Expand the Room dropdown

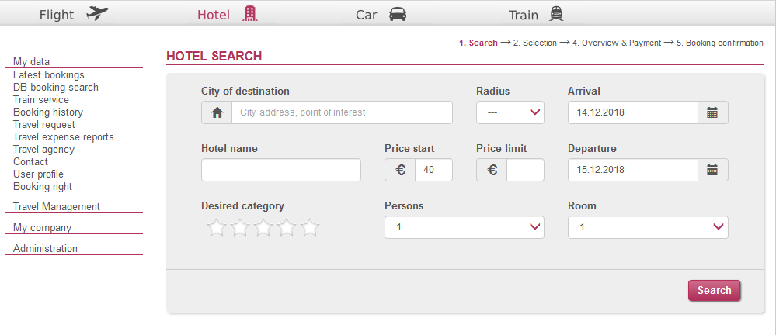(648, 227)
